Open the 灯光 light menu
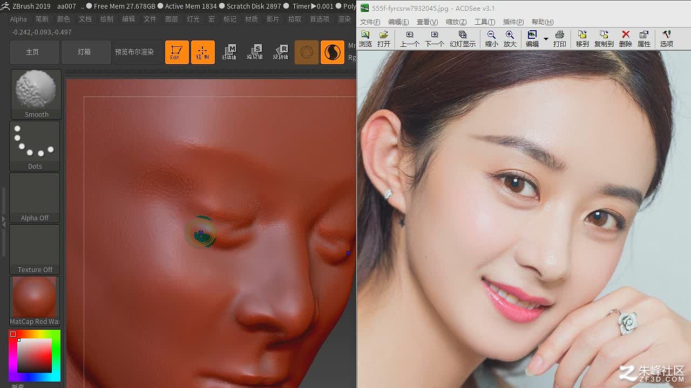 (193, 19)
